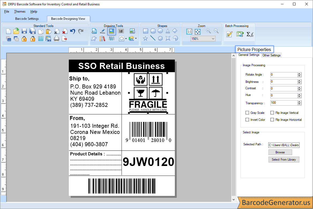Draw a diamond shape
This screenshot has width=313, height=209.
[175, 31]
